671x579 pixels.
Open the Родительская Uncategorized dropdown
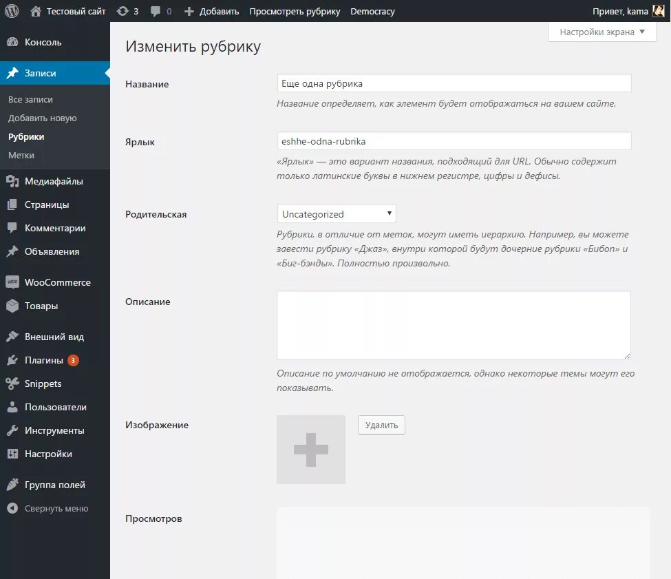337,214
